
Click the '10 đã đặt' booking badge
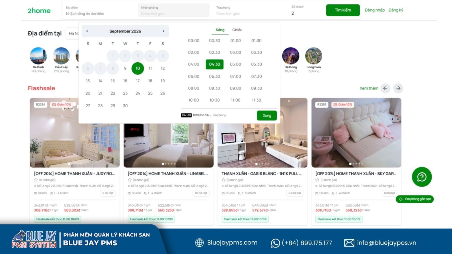click(x=201, y=193)
